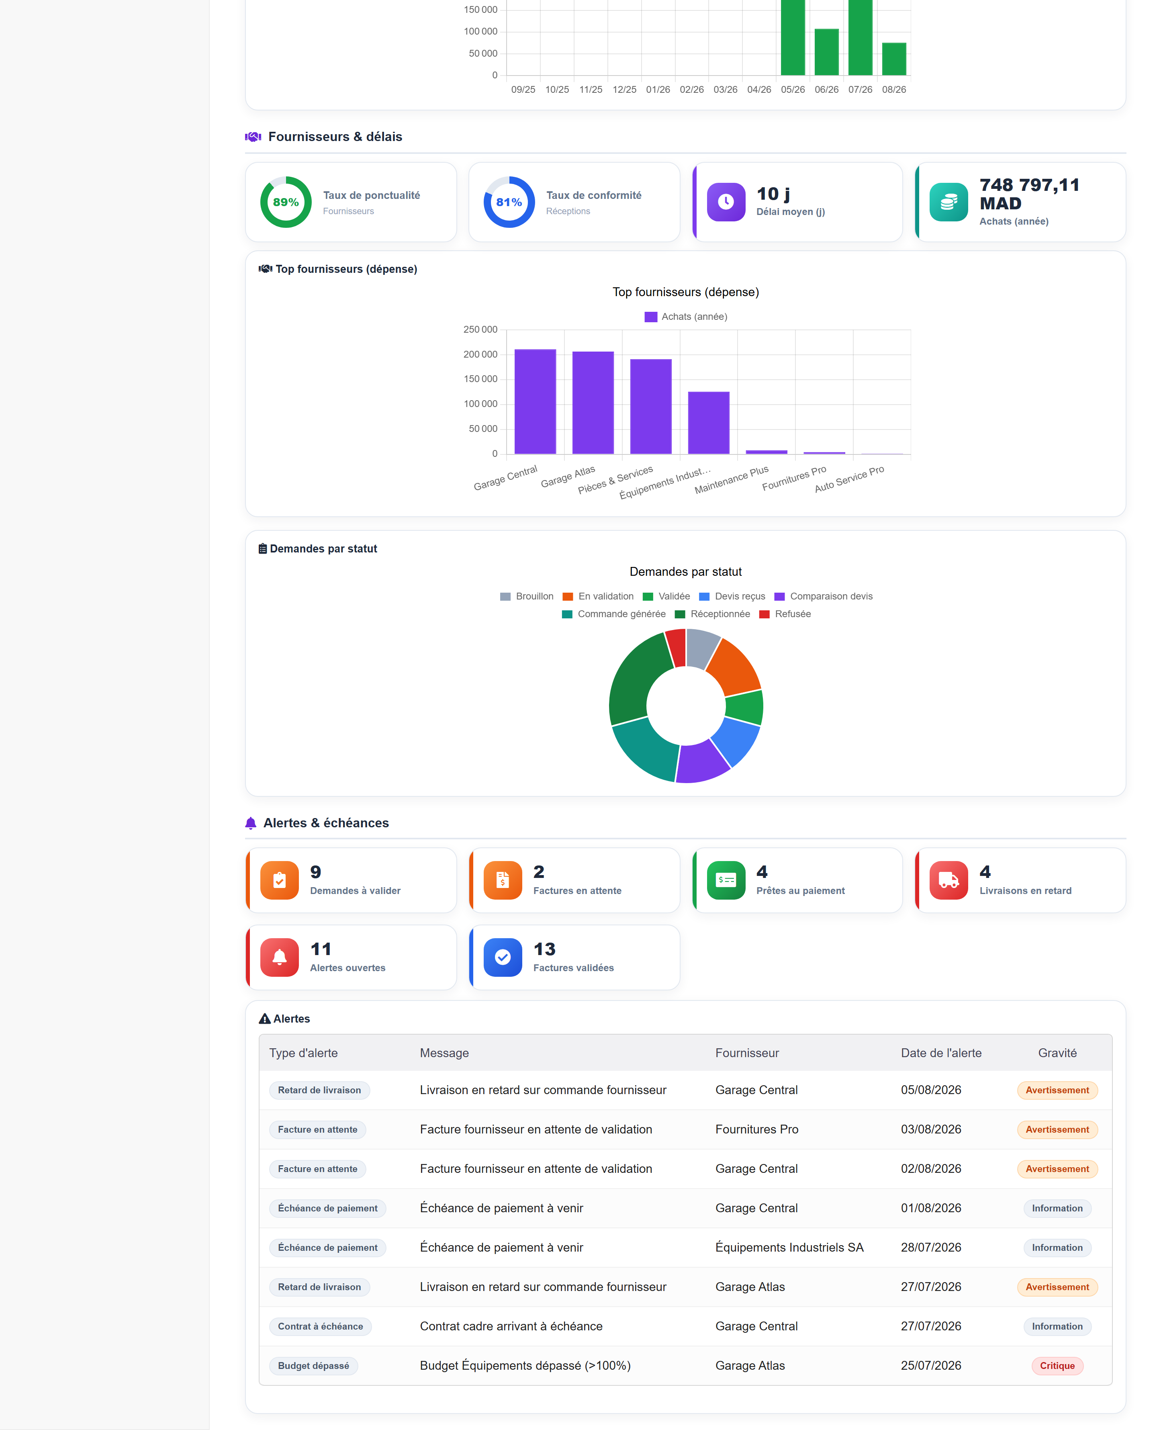Click the green money icon for Prêtes au paiement

(x=726, y=880)
